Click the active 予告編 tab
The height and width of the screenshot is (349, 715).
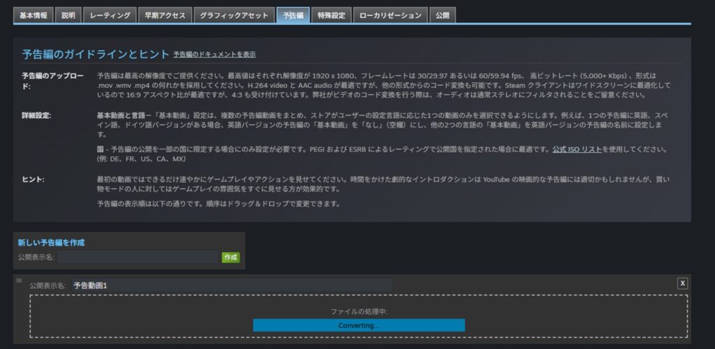(293, 15)
